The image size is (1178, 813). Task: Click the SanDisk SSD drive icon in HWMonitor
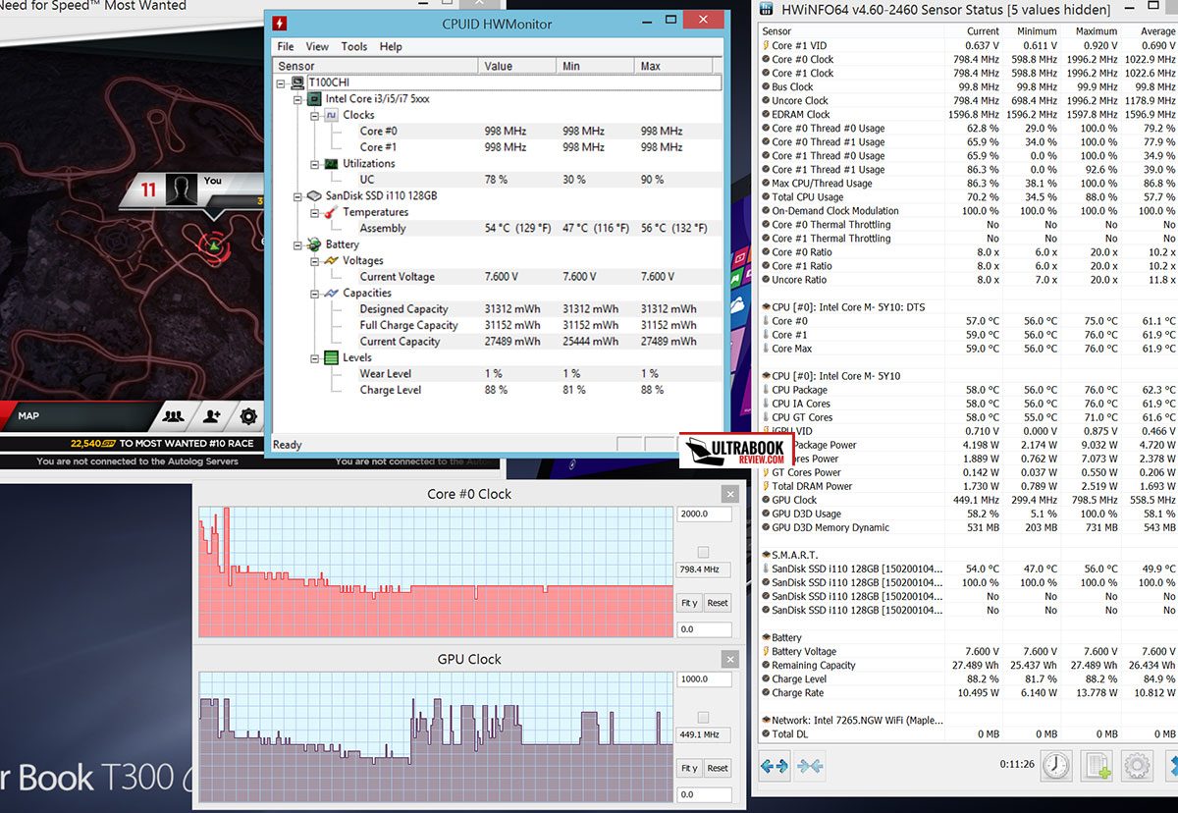(315, 195)
